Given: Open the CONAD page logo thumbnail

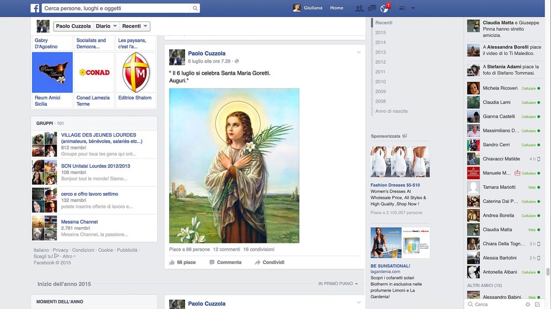Looking at the screenshot, I should (x=94, y=73).
